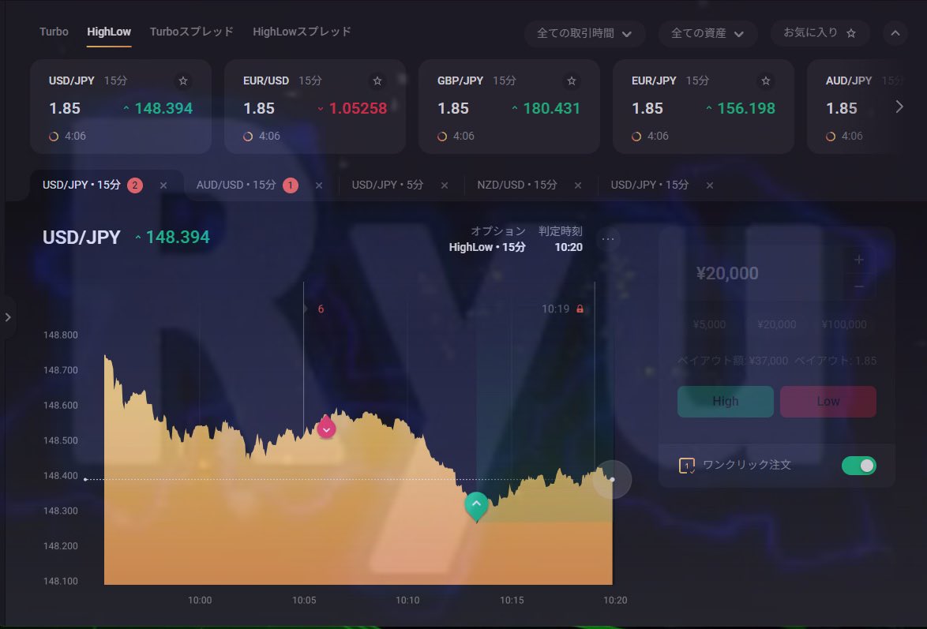Set amount to ¥20,000 preset
Viewport: 927px width, 629px height.
coord(776,324)
